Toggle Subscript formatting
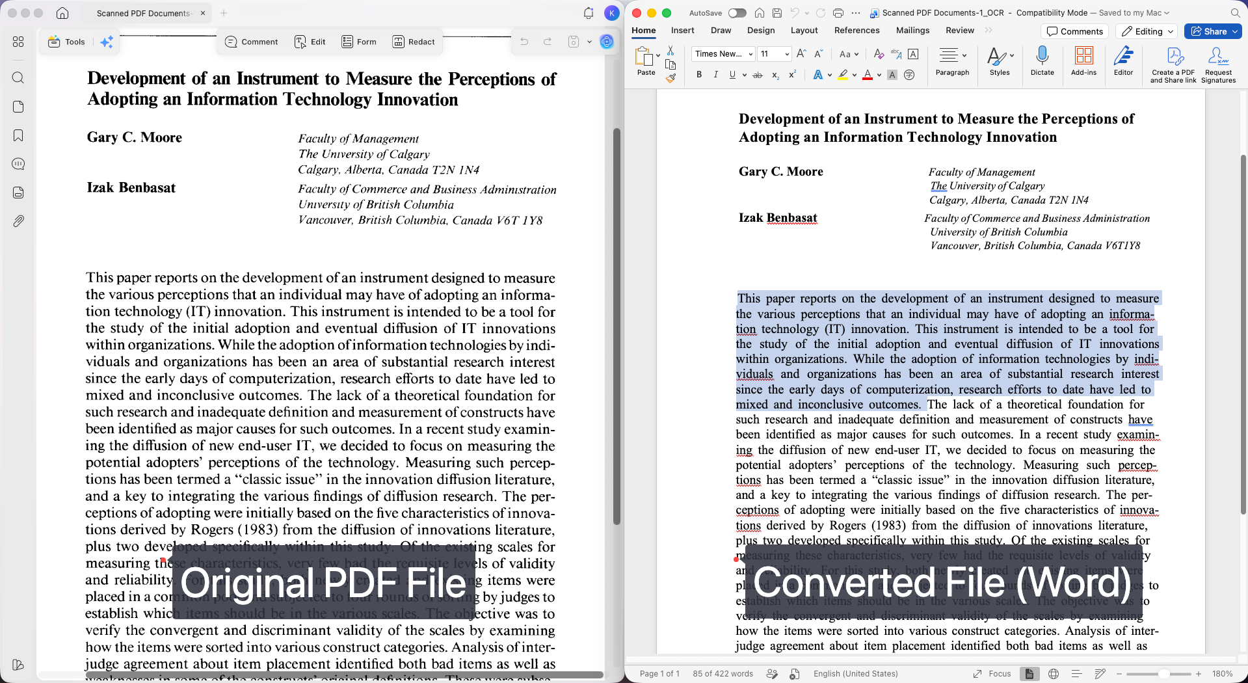This screenshot has height=683, width=1248. click(775, 75)
